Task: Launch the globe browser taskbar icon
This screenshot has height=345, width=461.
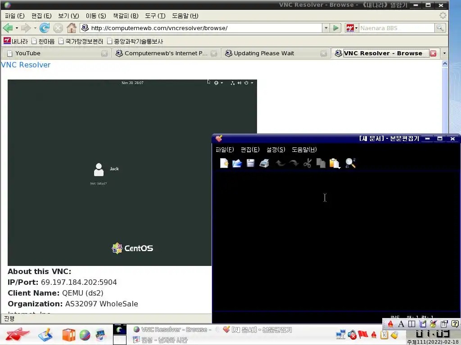Action: pyautogui.click(x=85, y=335)
